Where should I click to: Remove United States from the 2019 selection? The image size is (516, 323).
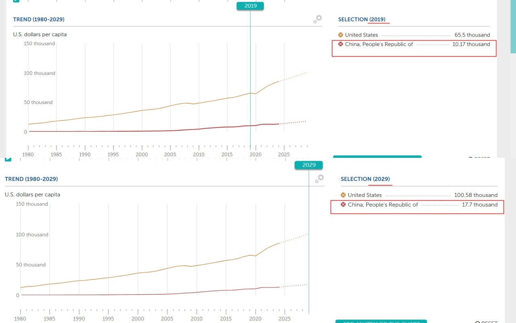pyautogui.click(x=341, y=35)
